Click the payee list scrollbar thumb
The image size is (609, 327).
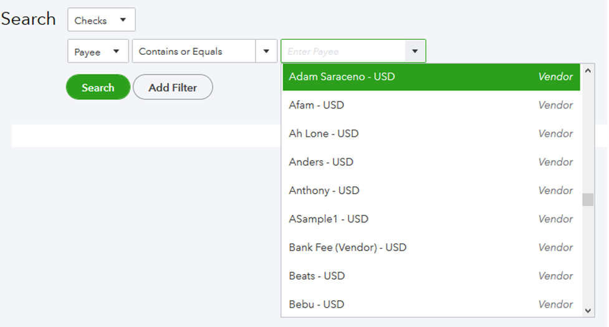pos(588,199)
